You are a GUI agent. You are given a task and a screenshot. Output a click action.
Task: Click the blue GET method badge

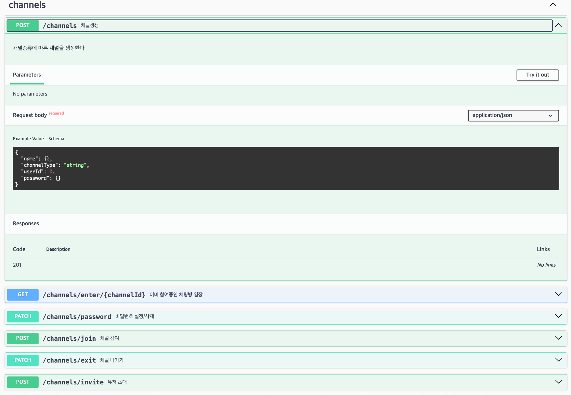coord(23,294)
